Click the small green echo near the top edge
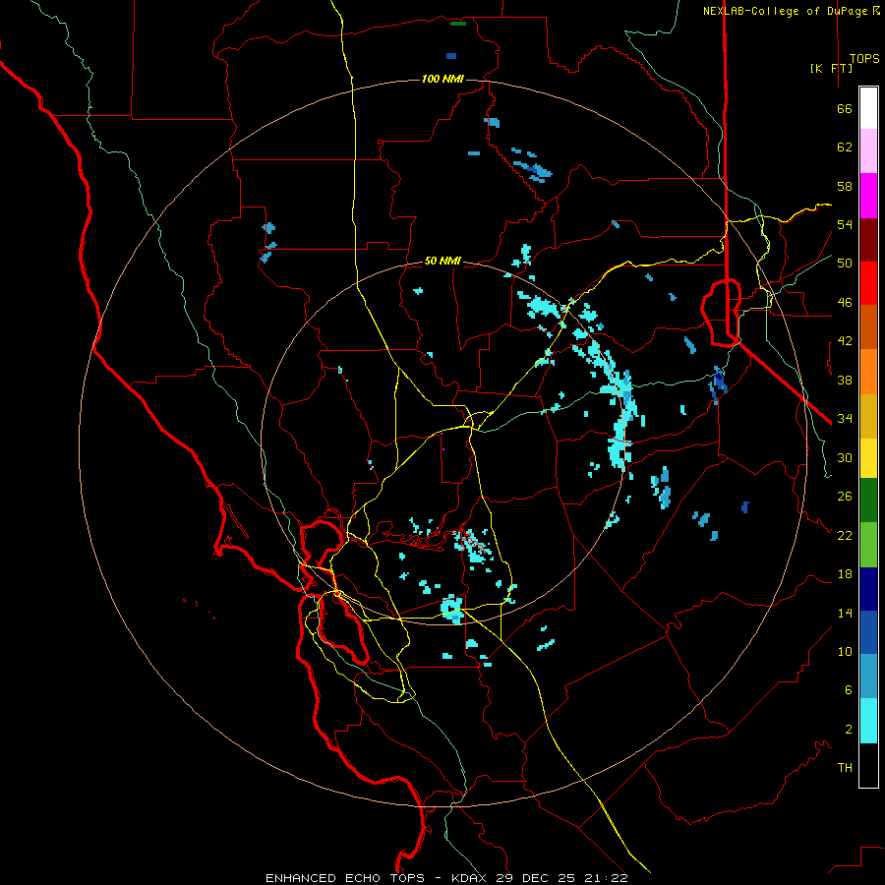 pyautogui.click(x=457, y=24)
